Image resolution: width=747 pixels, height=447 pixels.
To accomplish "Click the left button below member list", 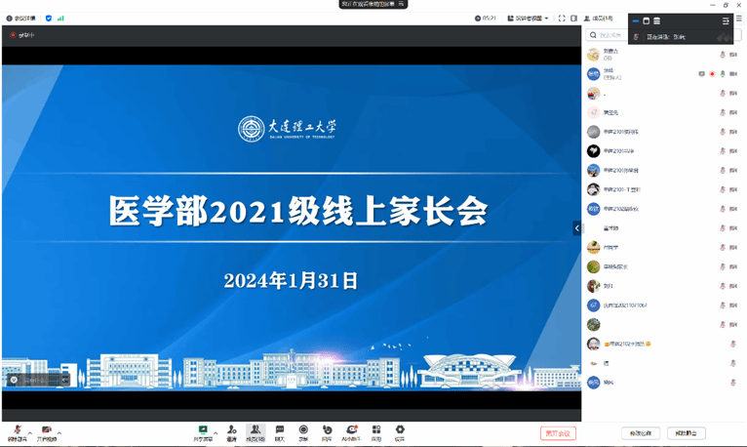I will tap(640, 432).
